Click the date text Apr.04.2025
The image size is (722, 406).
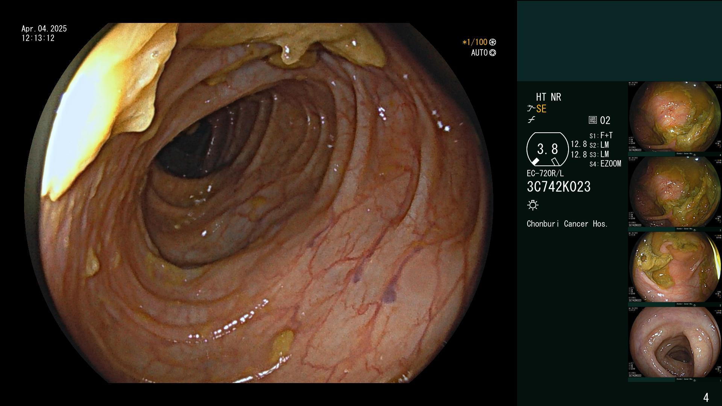point(44,29)
